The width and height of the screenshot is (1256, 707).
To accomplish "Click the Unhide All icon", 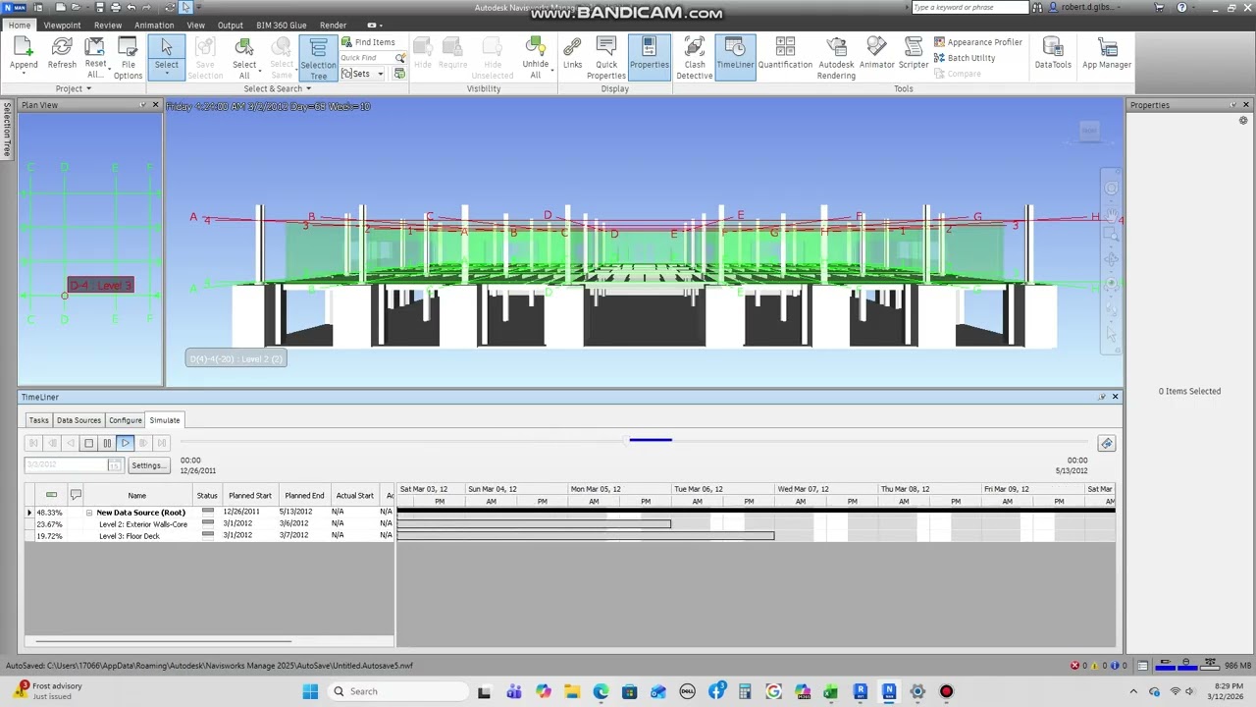I will click(536, 58).
